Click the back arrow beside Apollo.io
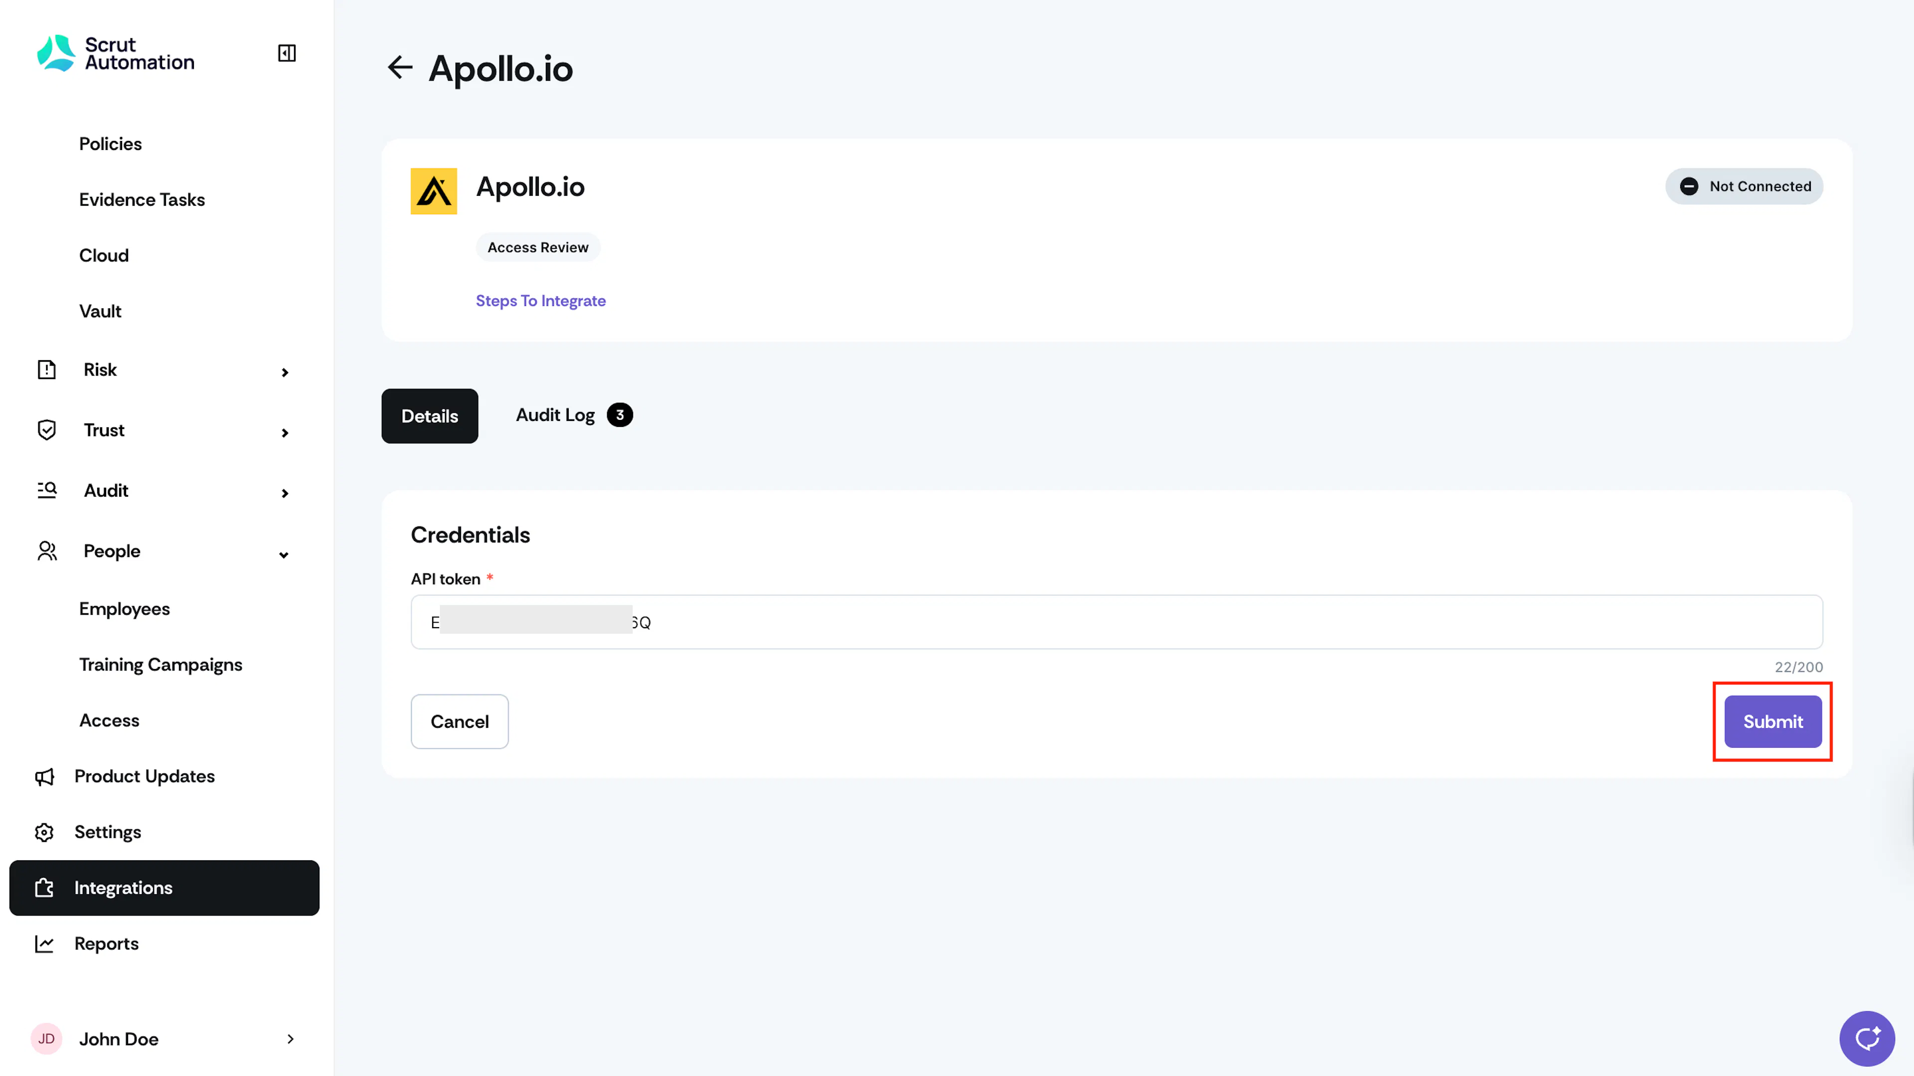The width and height of the screenshot is (1914, 1076). click(x=400, y=68)
